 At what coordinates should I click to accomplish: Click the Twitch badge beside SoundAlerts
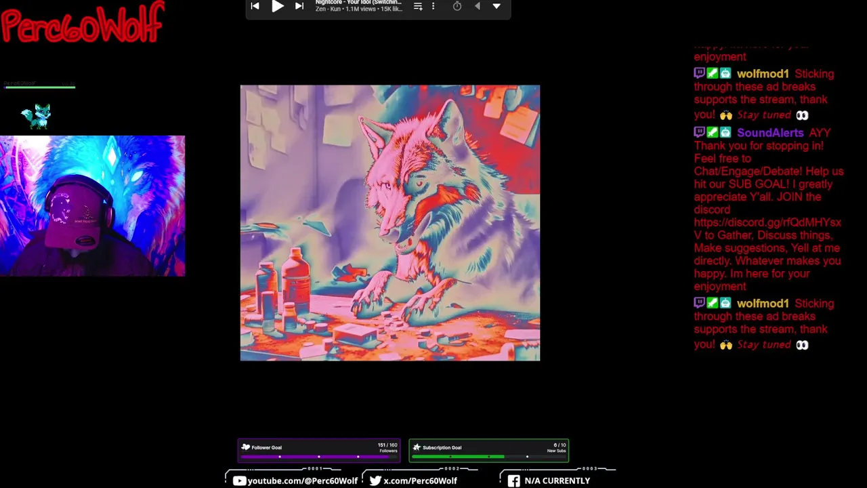(700, 132)
